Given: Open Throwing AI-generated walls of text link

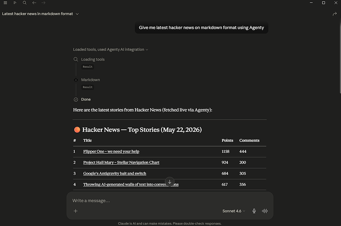Looking at the screenshot, I should point(130,184).
